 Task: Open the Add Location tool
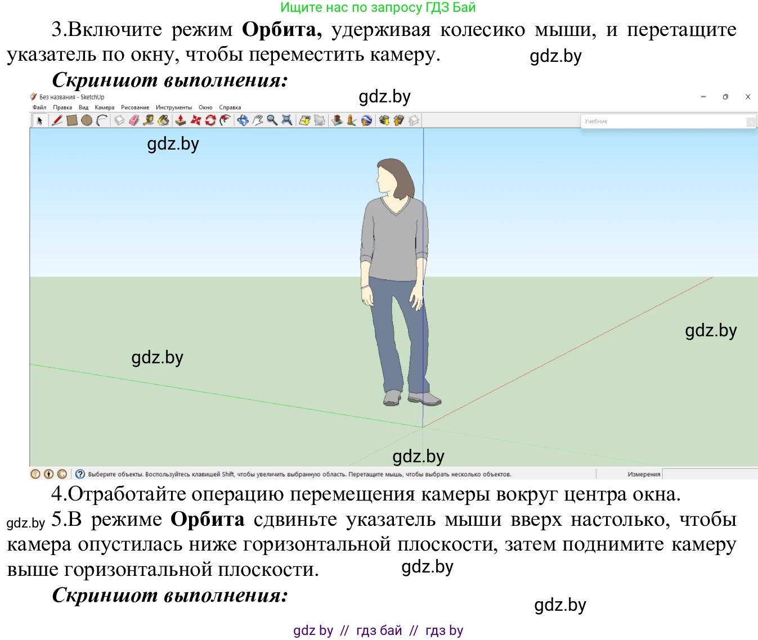(x=304, y=120)
